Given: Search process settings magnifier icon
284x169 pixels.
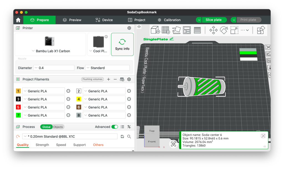Looking at the screenshot, I should click(129, 137).
